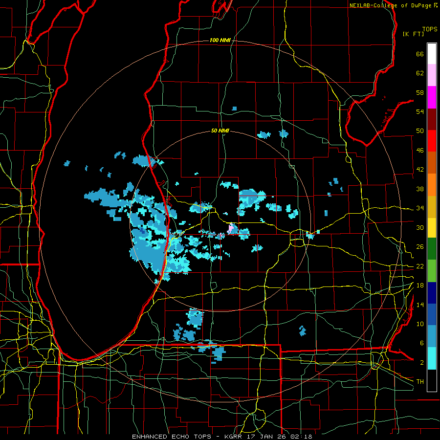Click the legend value '66'
Image resolution: width=440 pixels, height=440 pixels.
tap(420, 54)
